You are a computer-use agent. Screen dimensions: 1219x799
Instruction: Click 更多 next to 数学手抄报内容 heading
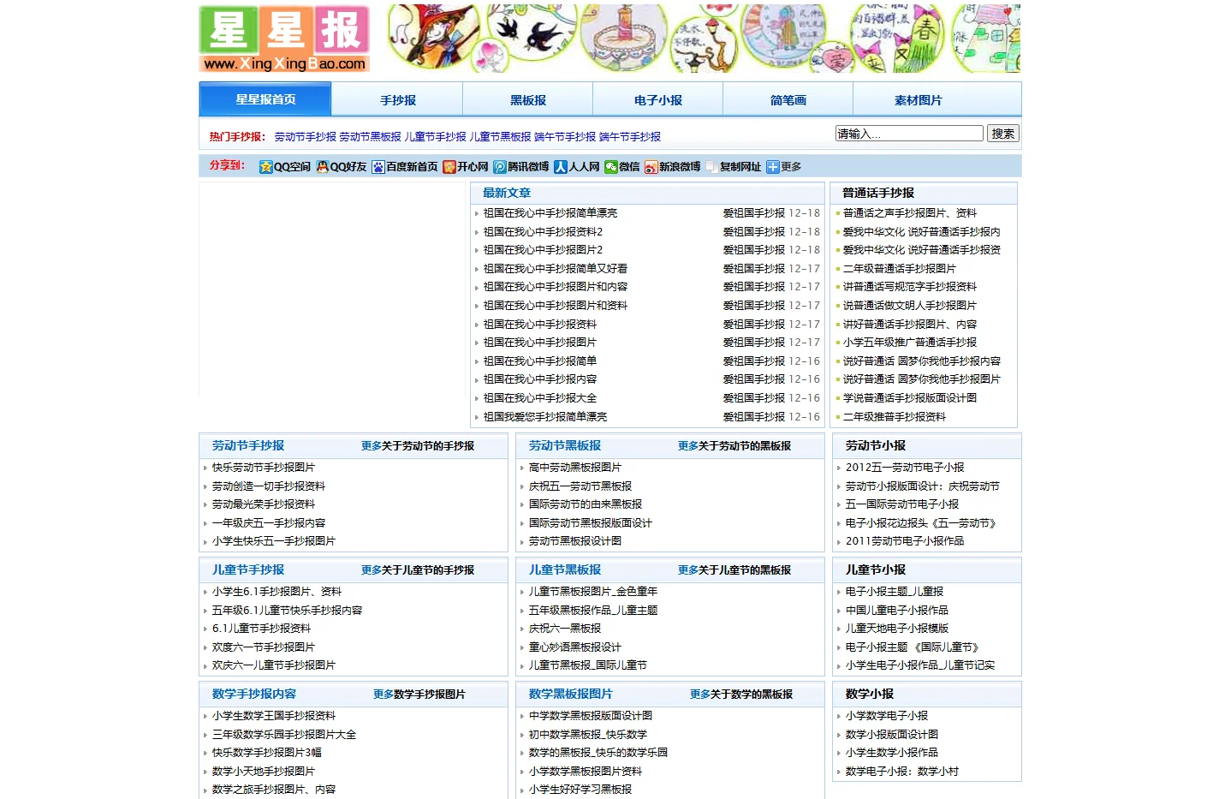click(384, 695)
